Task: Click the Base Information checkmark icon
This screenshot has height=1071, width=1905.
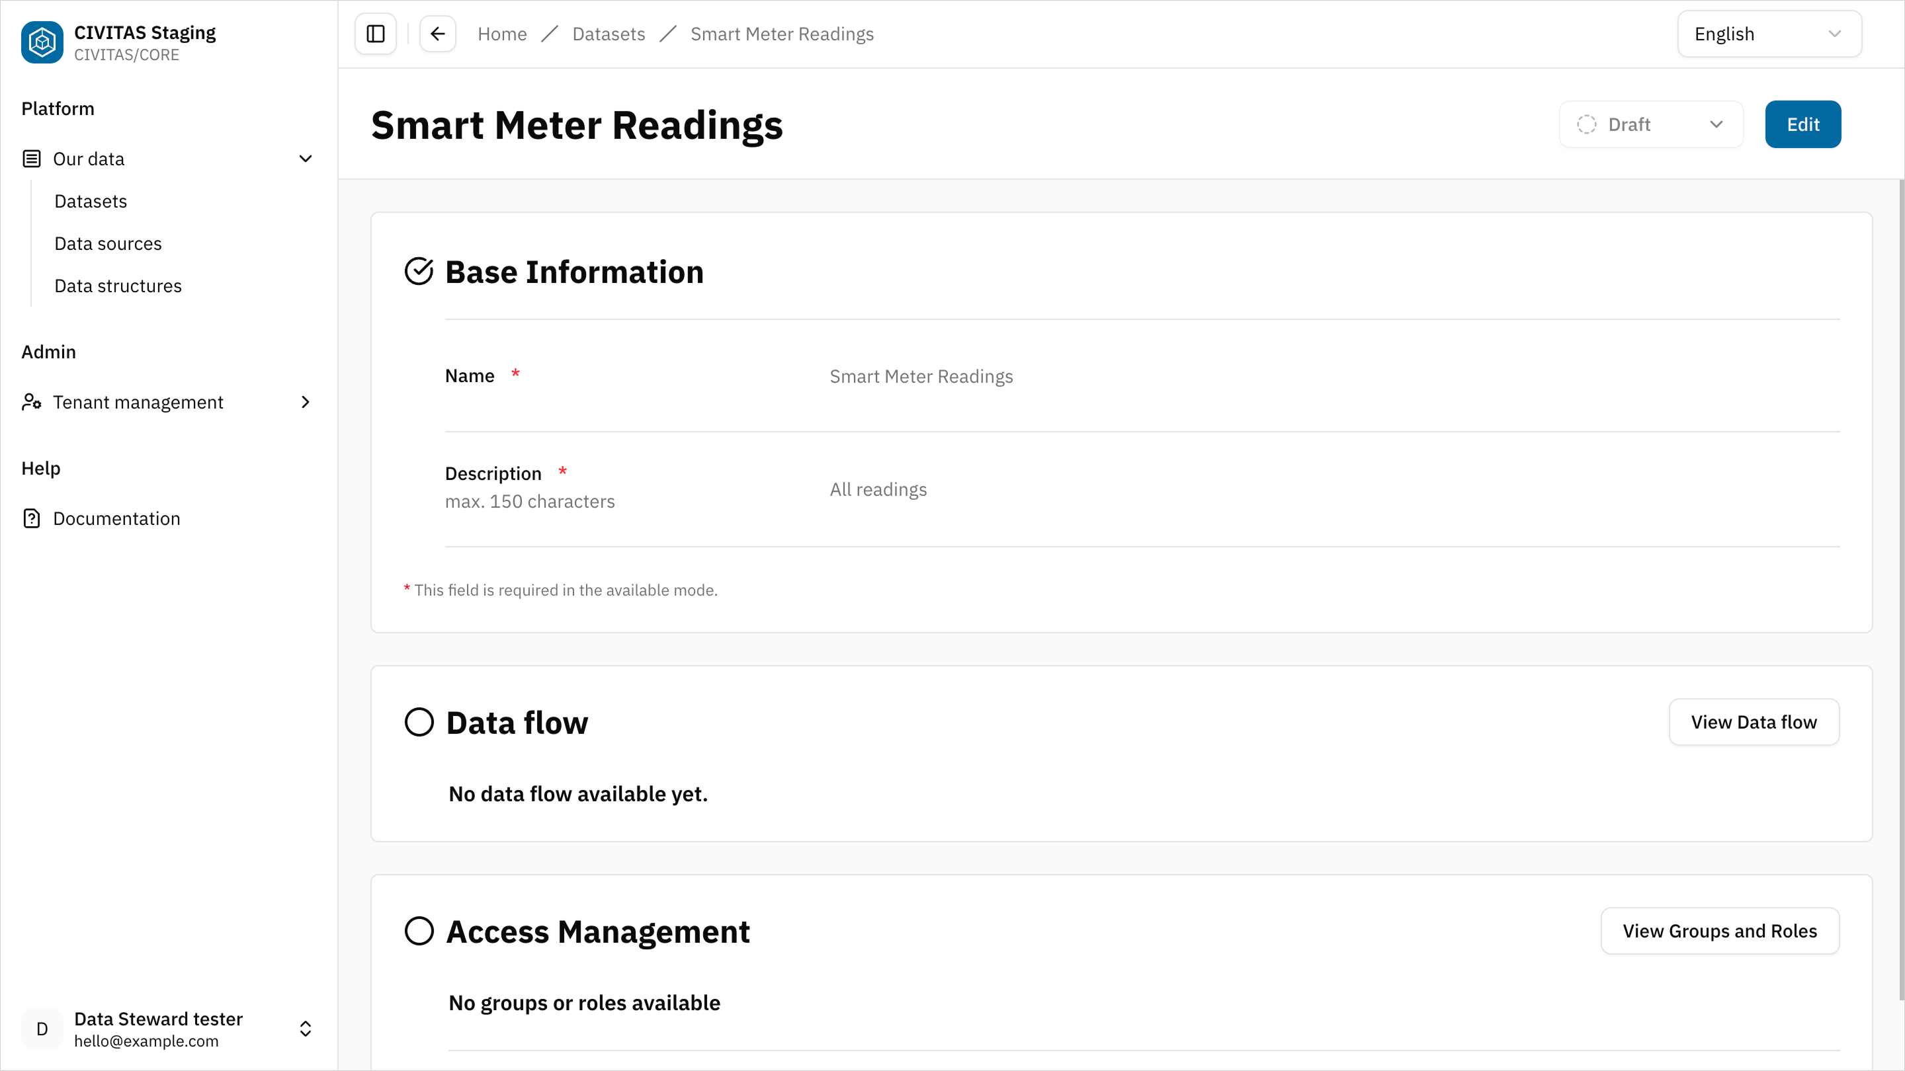Action: click(419, 270)
